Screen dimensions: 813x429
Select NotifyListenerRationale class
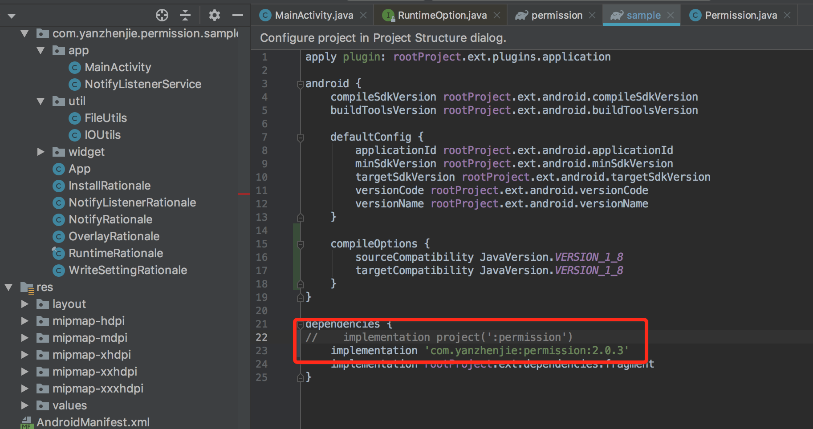coord(132,202)
